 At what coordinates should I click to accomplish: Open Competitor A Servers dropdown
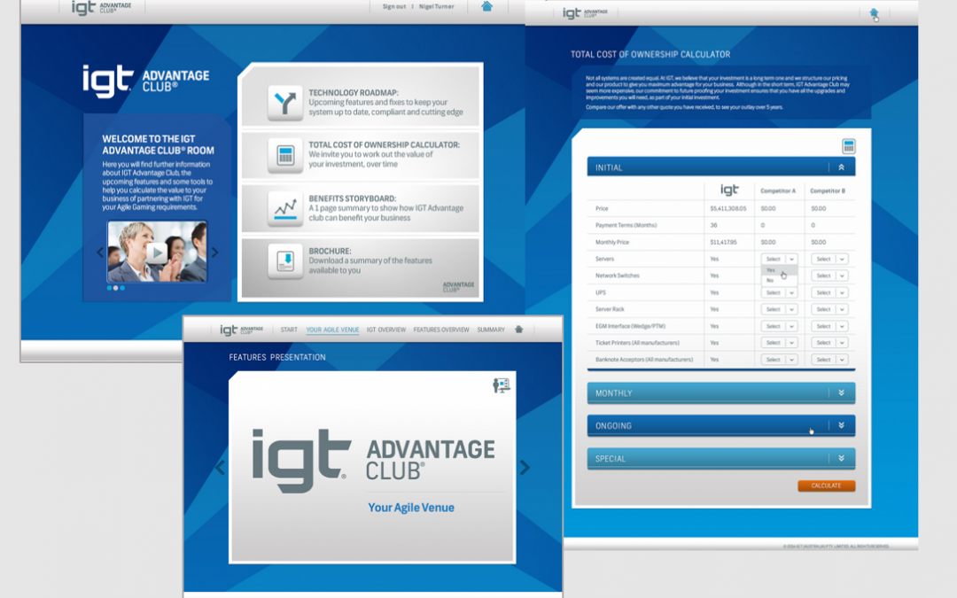[x=780, y=259]
